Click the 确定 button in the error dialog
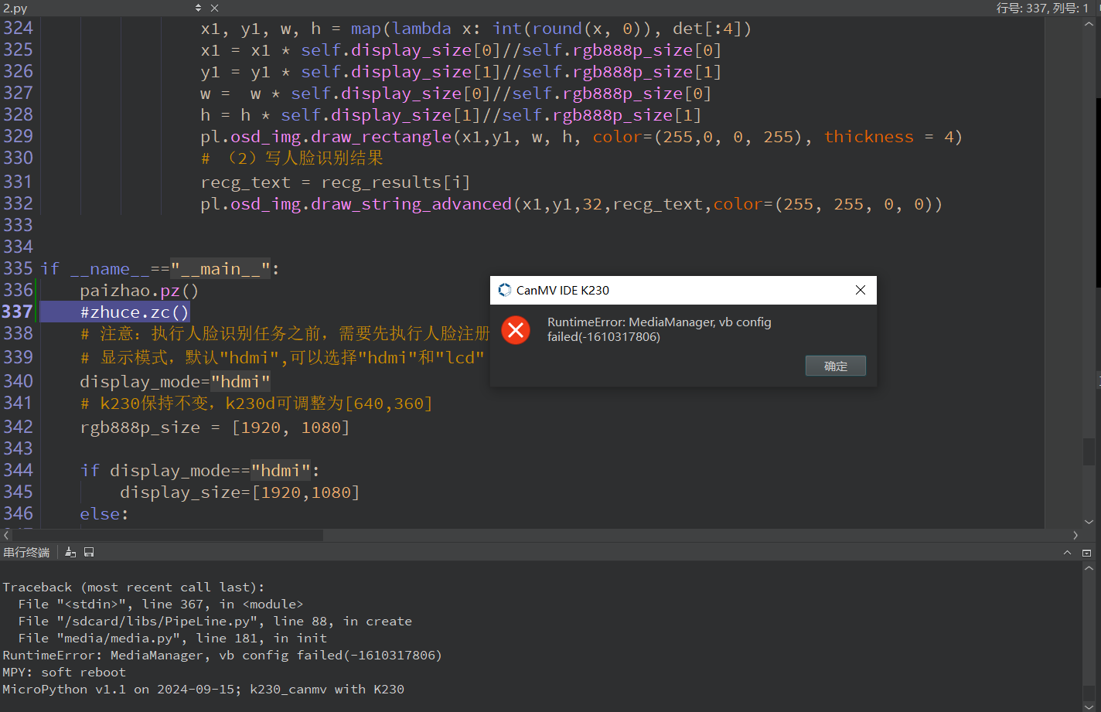Image resolution: width=1101 pixels, height=712 pixels. 835,366
